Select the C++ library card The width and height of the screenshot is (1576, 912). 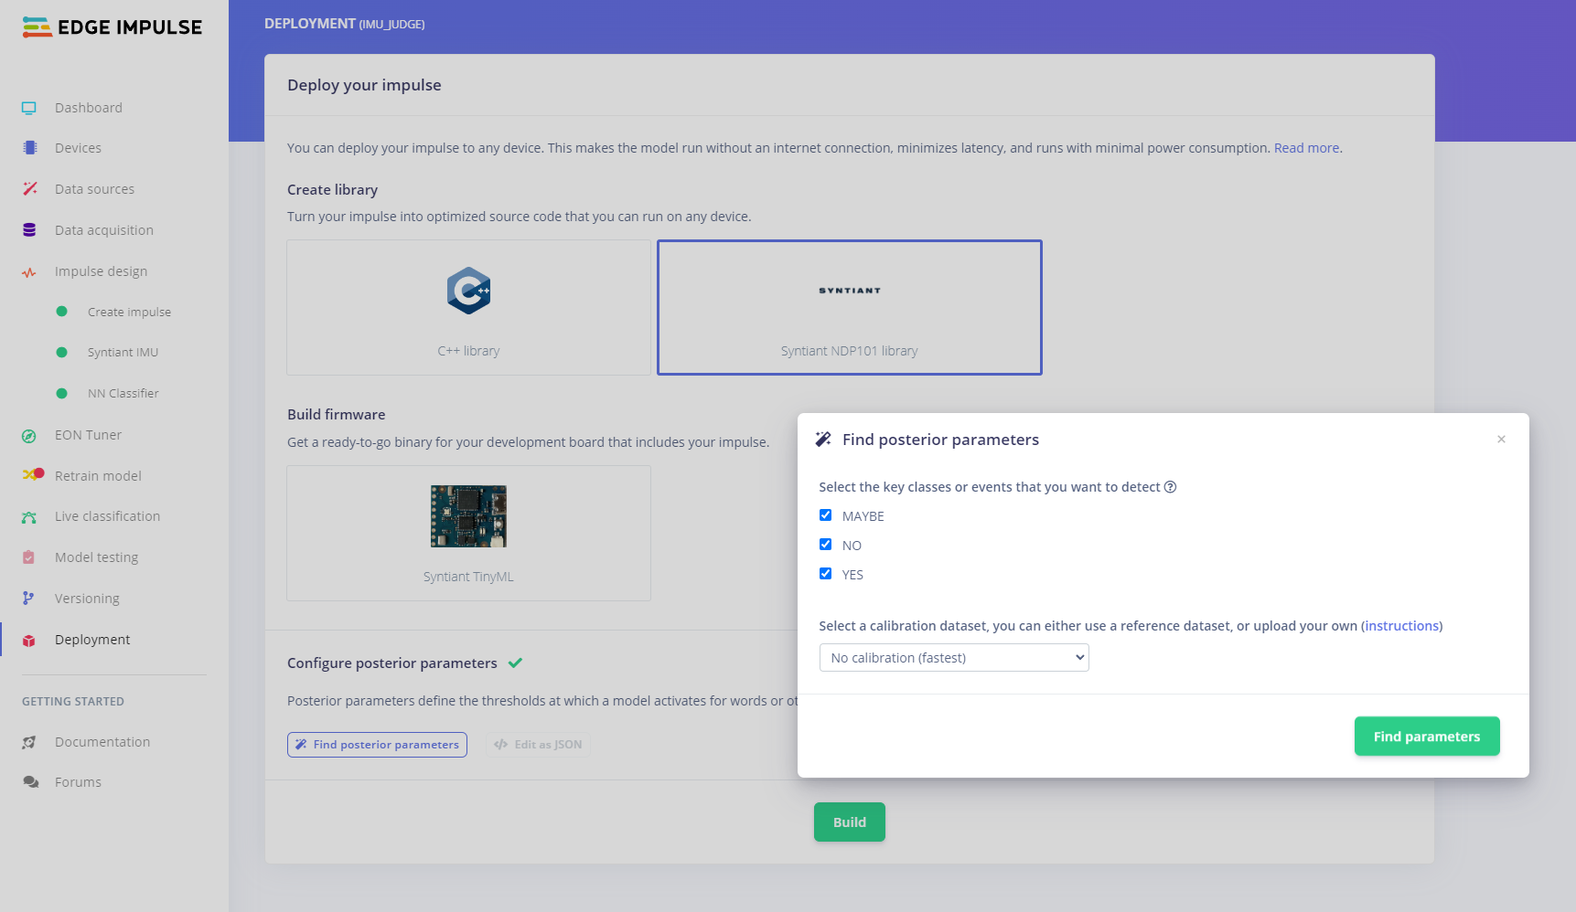(468, 308)
